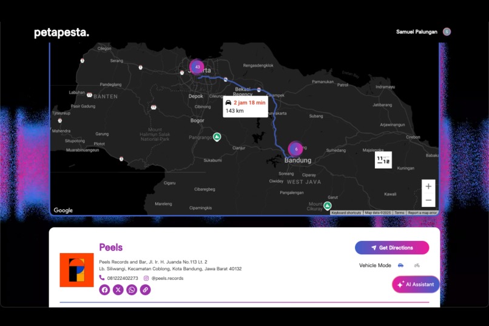Click the Mount Pangrango park marker
The height and width of the screenshot is (326, 489).
pos(217,137)
